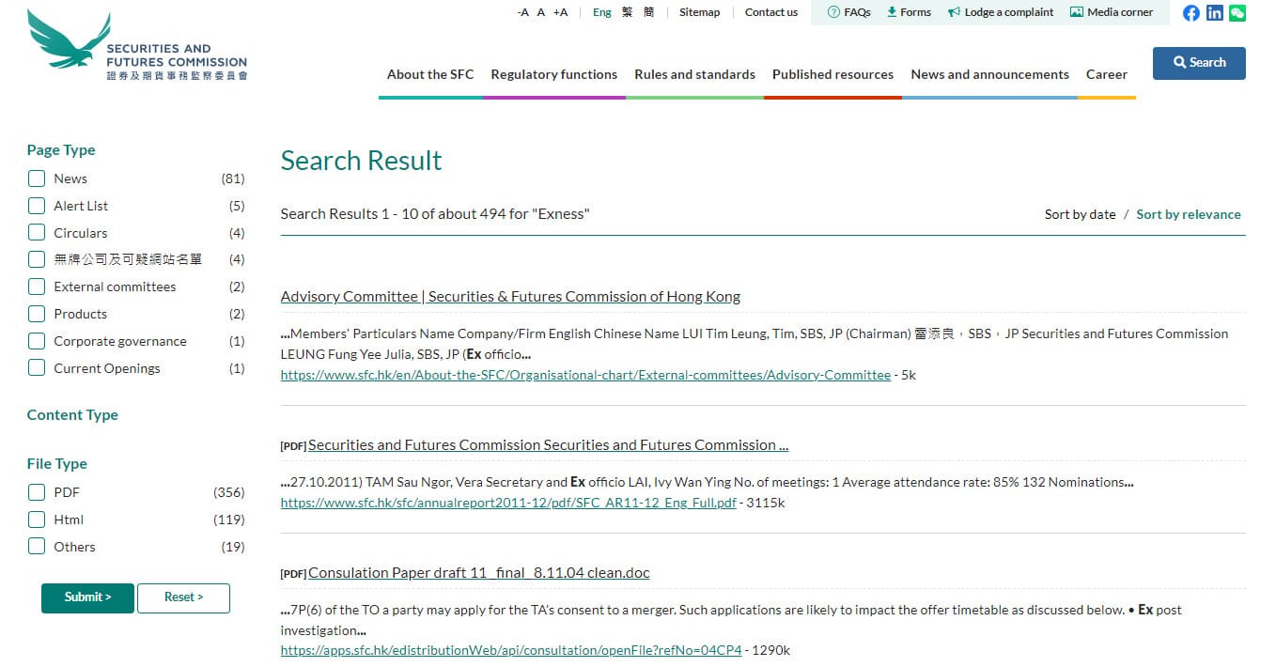Submit the selected filters
1276x667 pixels.
click(x=87, y=597)
